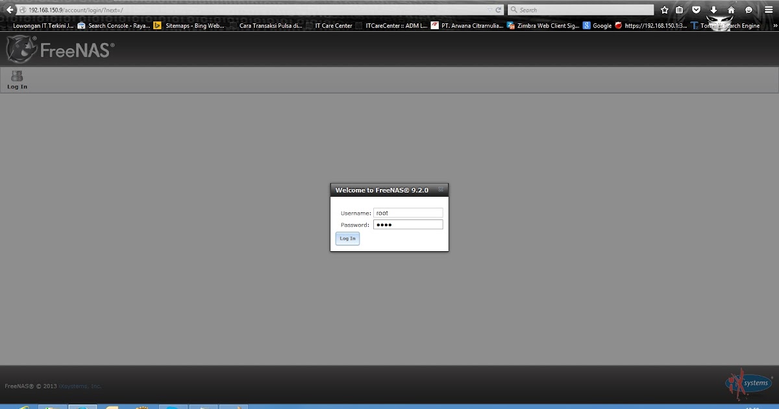Open the Sitemaps - Bing Web bookmark
Viewport: 779px width, 409px height.
[189, 26]
